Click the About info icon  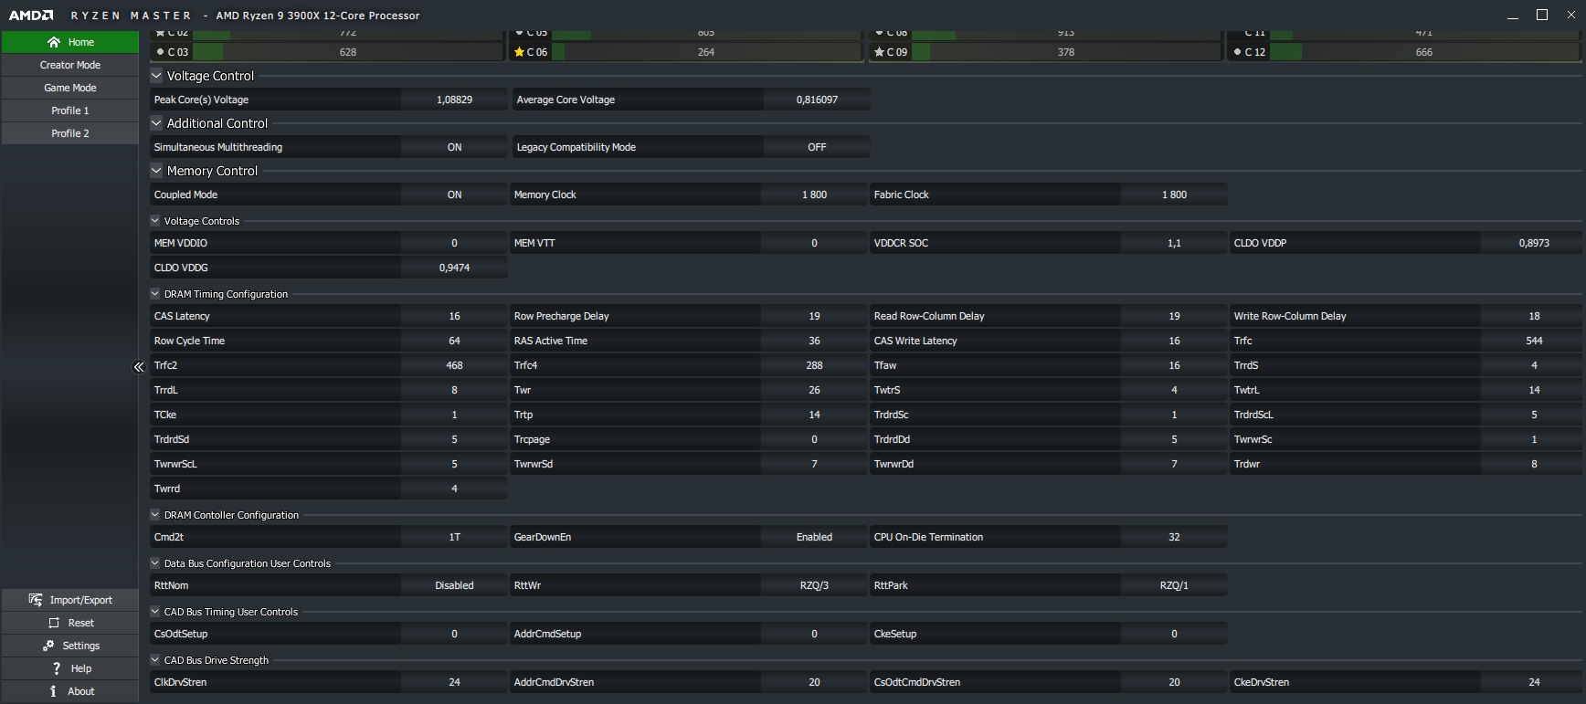coord(53,691)
